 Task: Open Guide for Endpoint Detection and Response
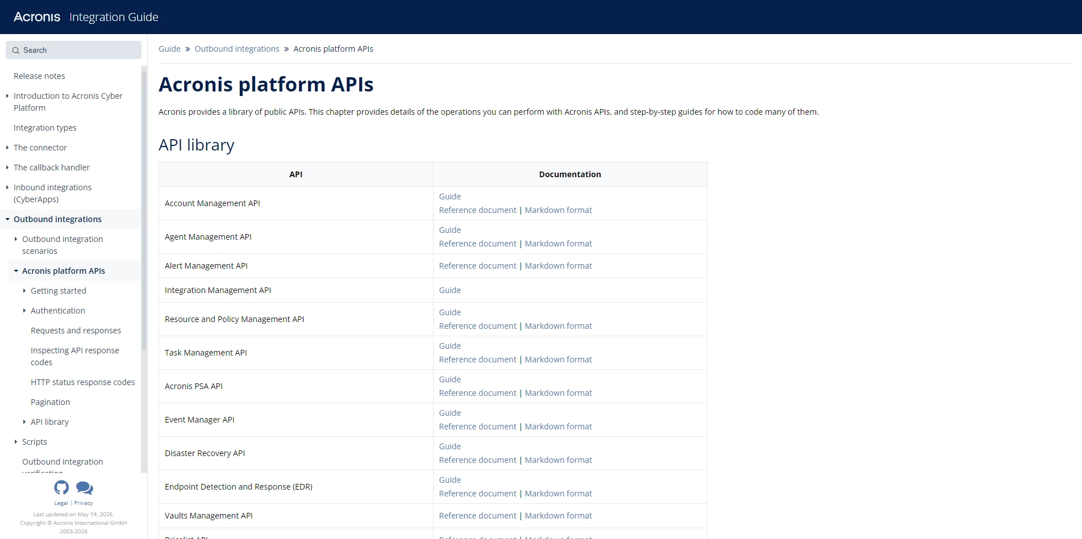click(450, 480)
